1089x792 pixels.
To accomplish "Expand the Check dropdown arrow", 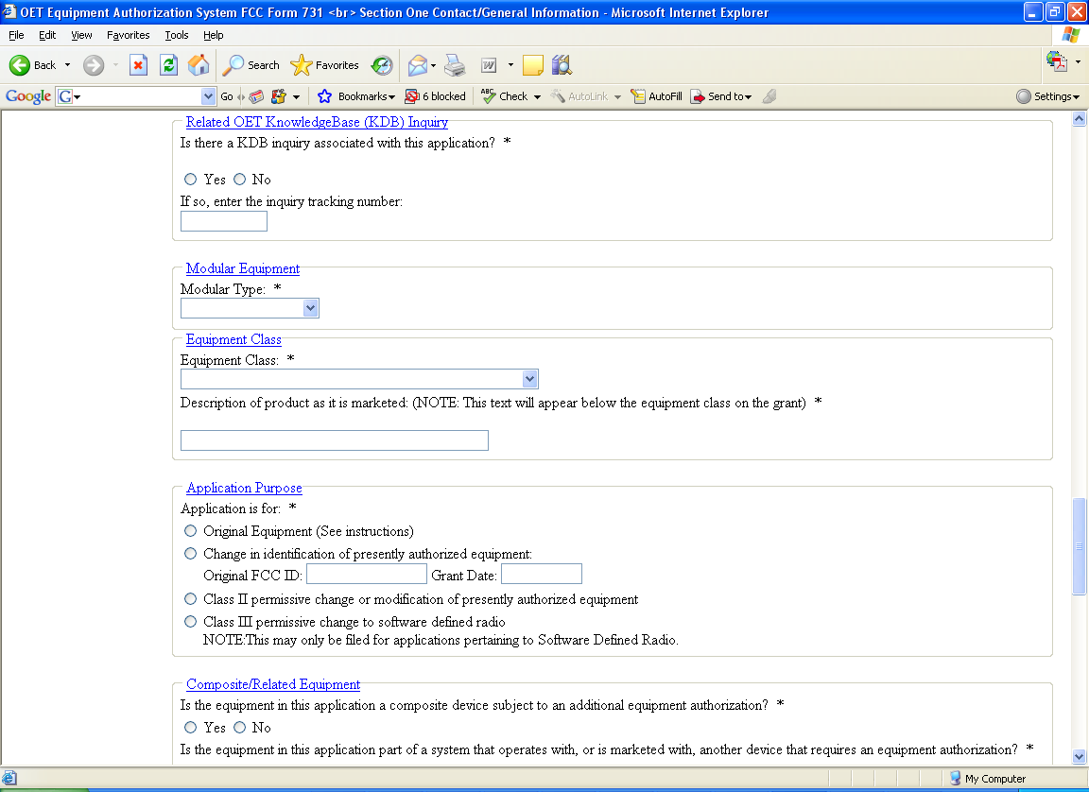I will point(537,97).
